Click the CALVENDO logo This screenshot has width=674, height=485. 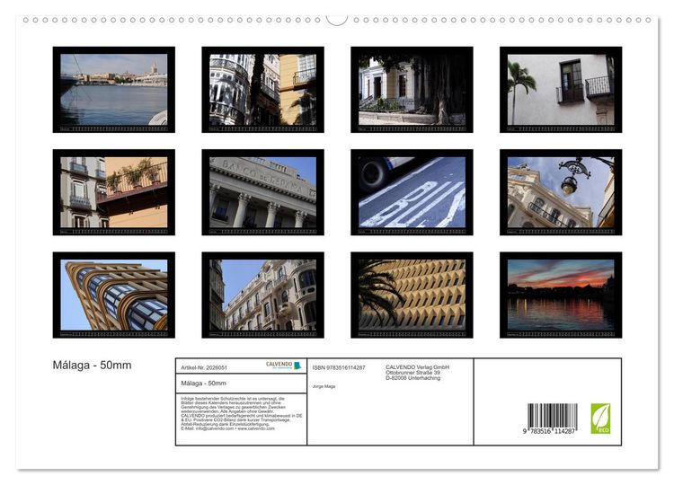pos(284,366)
